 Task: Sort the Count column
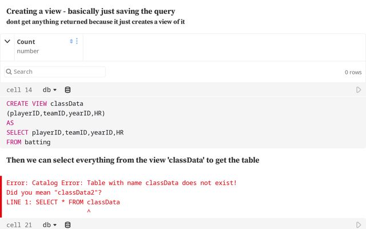pyautogui.click(x=71, y=41)
